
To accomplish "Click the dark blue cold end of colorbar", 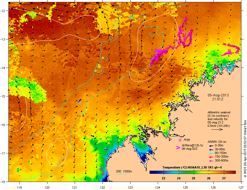I will (152, 172).
